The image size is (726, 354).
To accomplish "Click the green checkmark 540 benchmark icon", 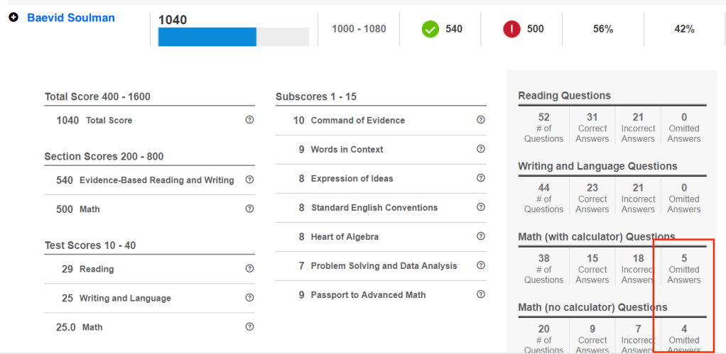I will [430, 29].
